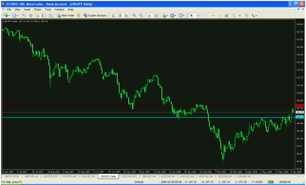The height and width of the screenshot is (185, 306).
Task: Select the Text Label tool marked T
Action: click(246, 16)
